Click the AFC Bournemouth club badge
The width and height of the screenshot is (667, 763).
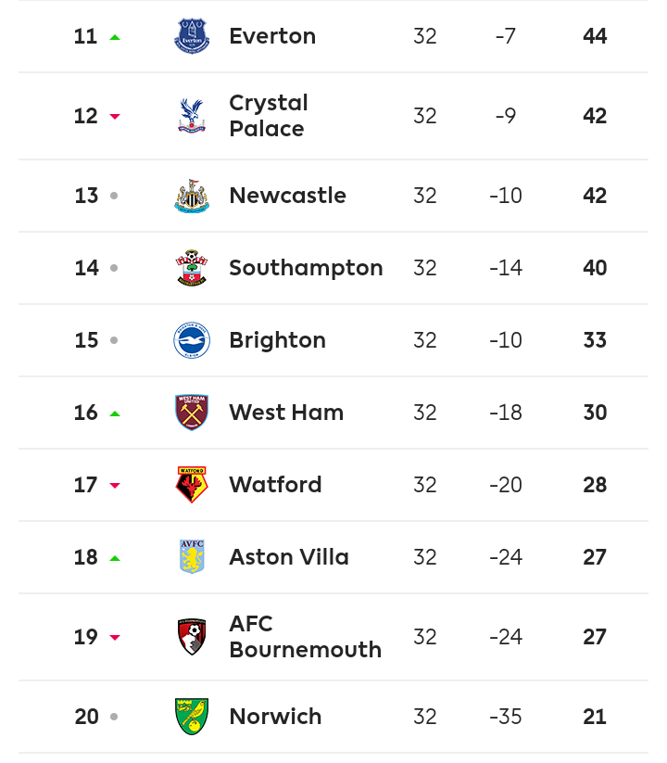coord(192,637)
